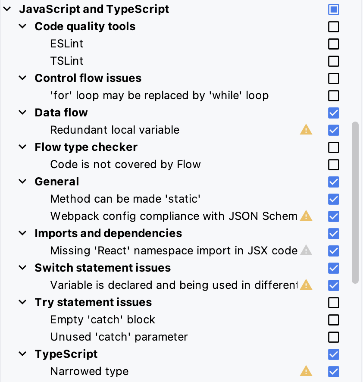Uncheck Method can be made 'static'
The width and height of the screenshot is (363, 382).
(x=333, y=199)
